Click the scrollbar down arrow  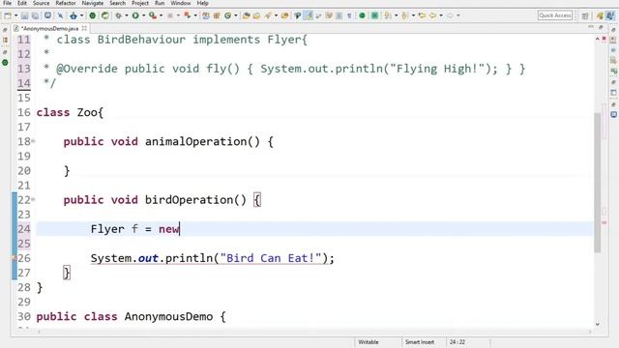click(598, 324)
